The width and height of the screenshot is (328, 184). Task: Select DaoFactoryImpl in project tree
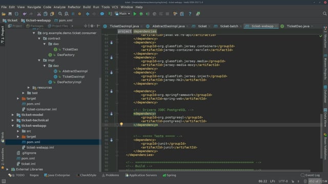(x=69, y=82)
